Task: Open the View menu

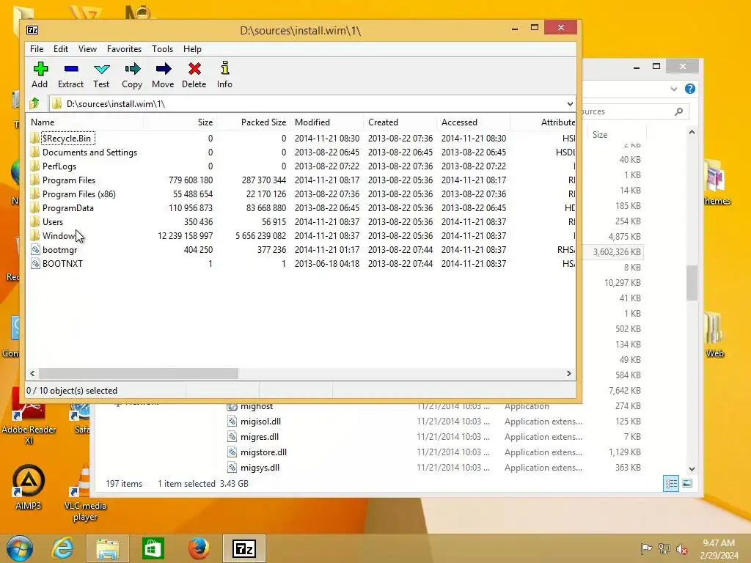Action: (x=88, y=49)
